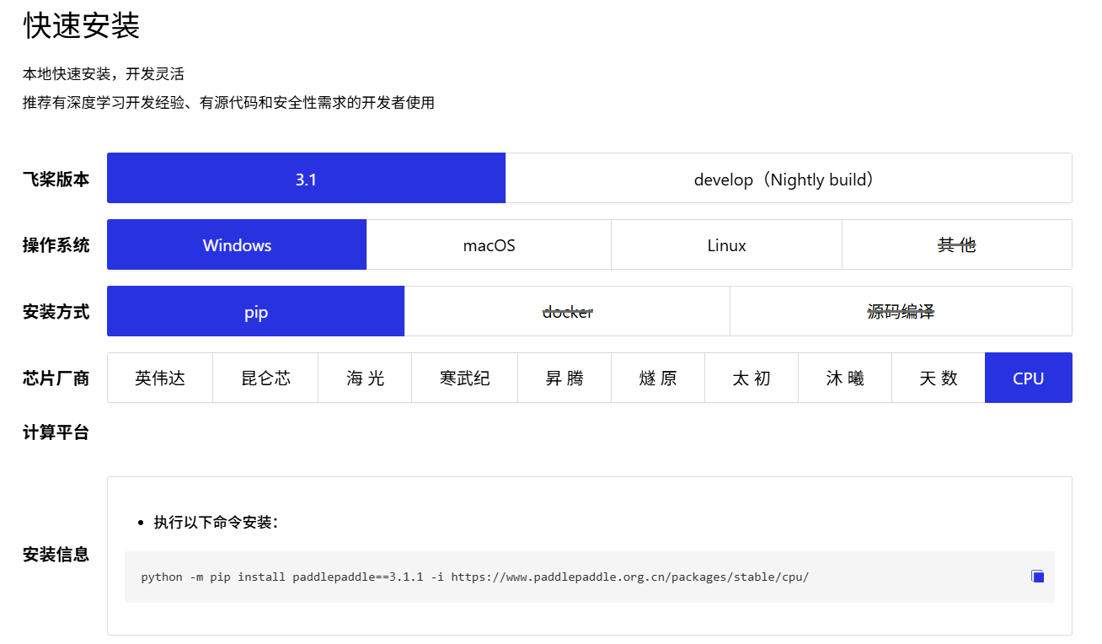The width and height of the screenshot is (1102, 644).
Task: Click the 芯片厂商 row label
Action: tap(56, 378)
